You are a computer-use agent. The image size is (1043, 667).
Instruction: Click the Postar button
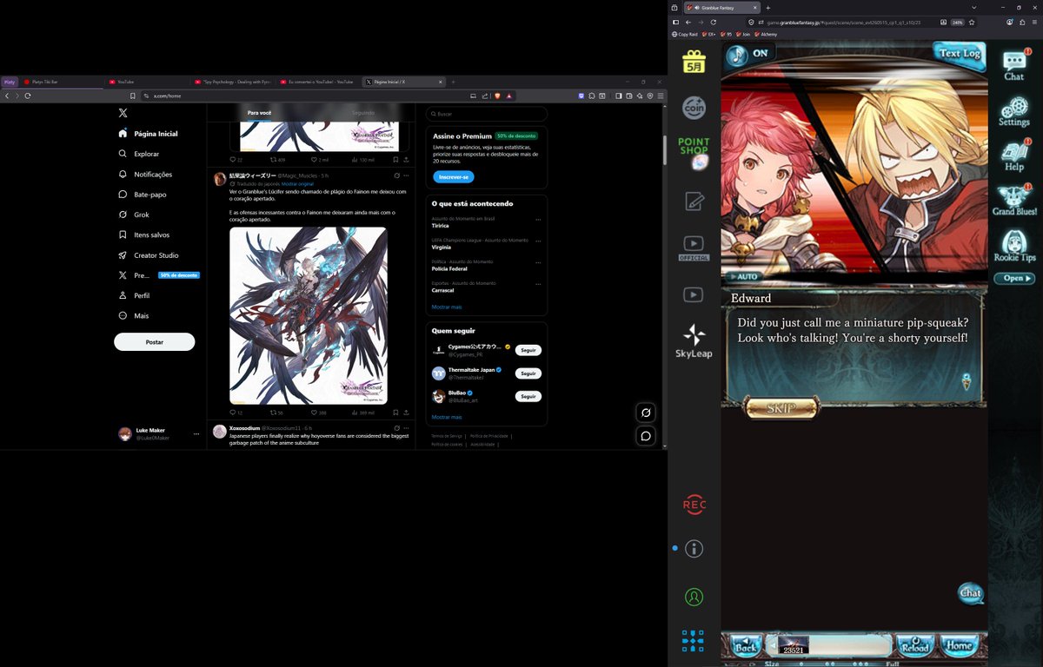pyautogui.click(x=155, y=342)
